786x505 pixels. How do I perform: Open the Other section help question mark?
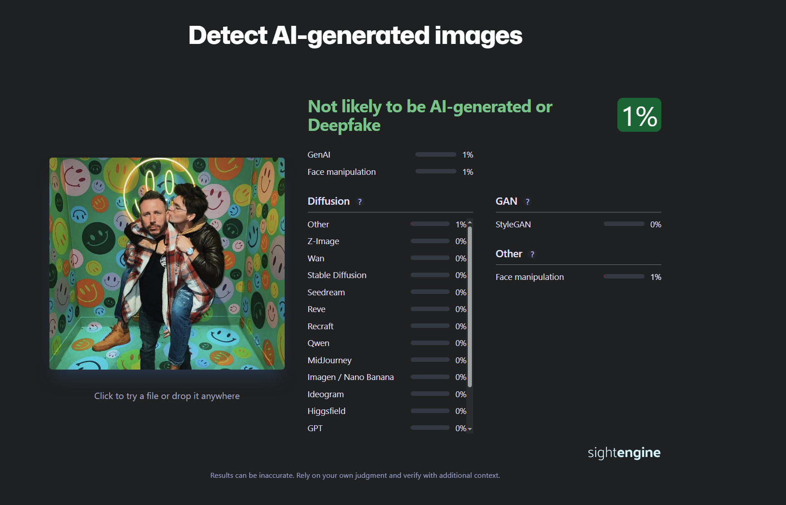point(533,255)
